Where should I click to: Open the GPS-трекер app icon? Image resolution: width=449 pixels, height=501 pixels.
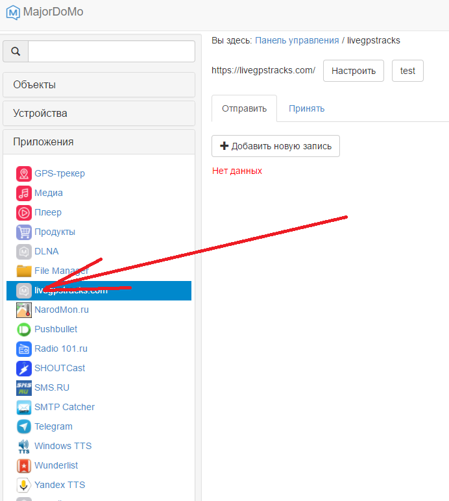pos(24,174)
